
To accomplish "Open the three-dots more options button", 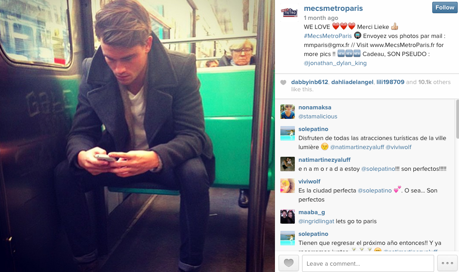I will [x=447, y=263].
